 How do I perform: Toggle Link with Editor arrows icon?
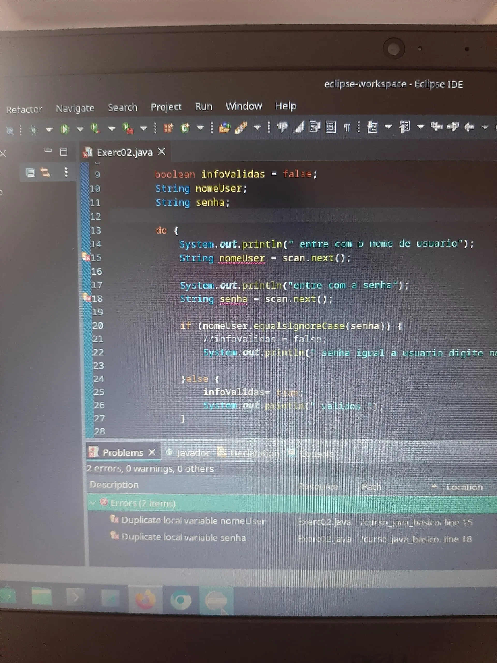click(x=46, y=172)
